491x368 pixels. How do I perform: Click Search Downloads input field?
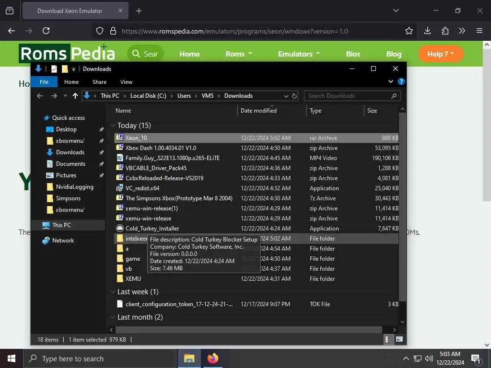(352, 96)
